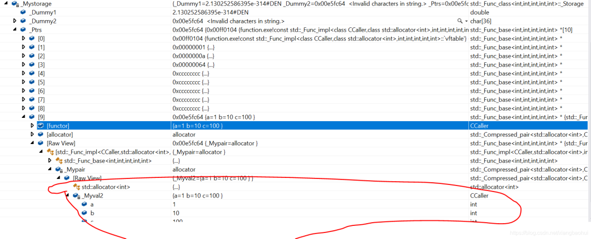Viewport: 591px width, 239px height.
Task: Click the base class icon of std::_Func_base
Action: click(59, 160)
